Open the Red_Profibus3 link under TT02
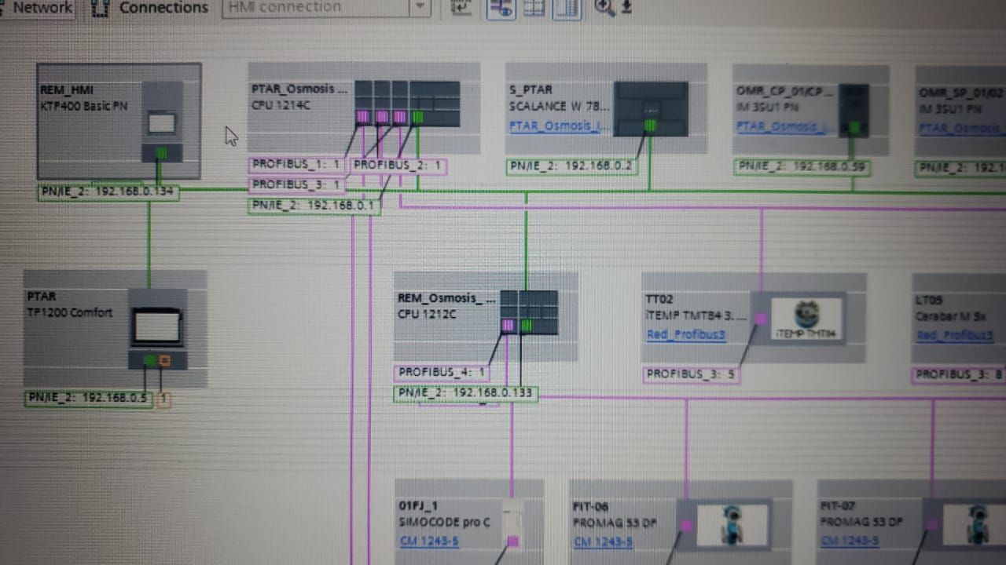The image size is (1006, 565). (x=685, y=335)
